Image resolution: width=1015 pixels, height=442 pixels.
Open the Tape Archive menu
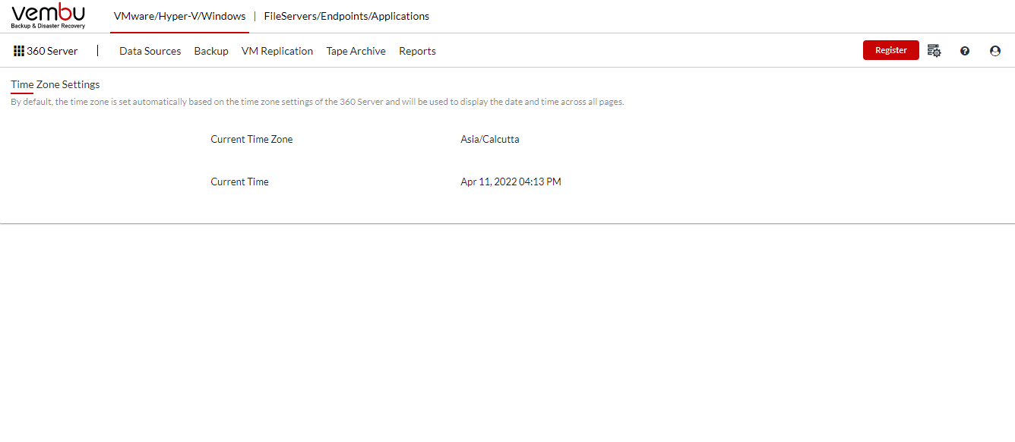[x=356, y=51]
